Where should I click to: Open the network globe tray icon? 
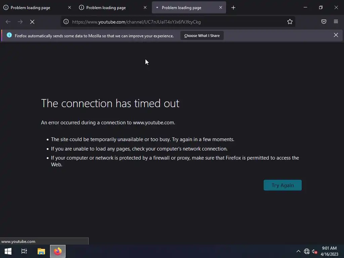click(x=307, y=251)
